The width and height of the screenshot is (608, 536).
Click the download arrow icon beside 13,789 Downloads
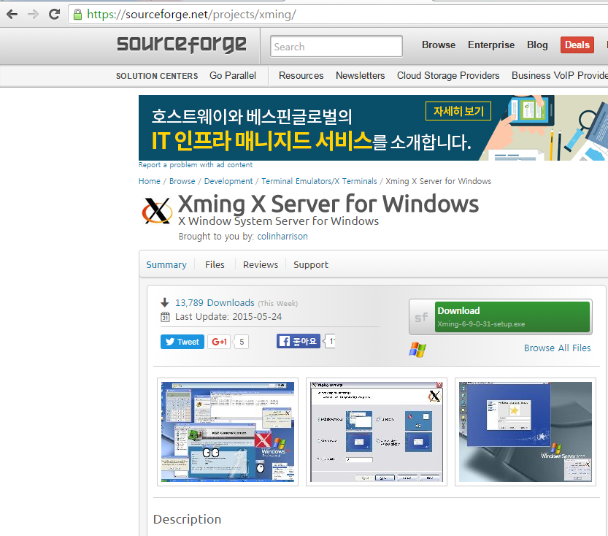pos(165,302)
